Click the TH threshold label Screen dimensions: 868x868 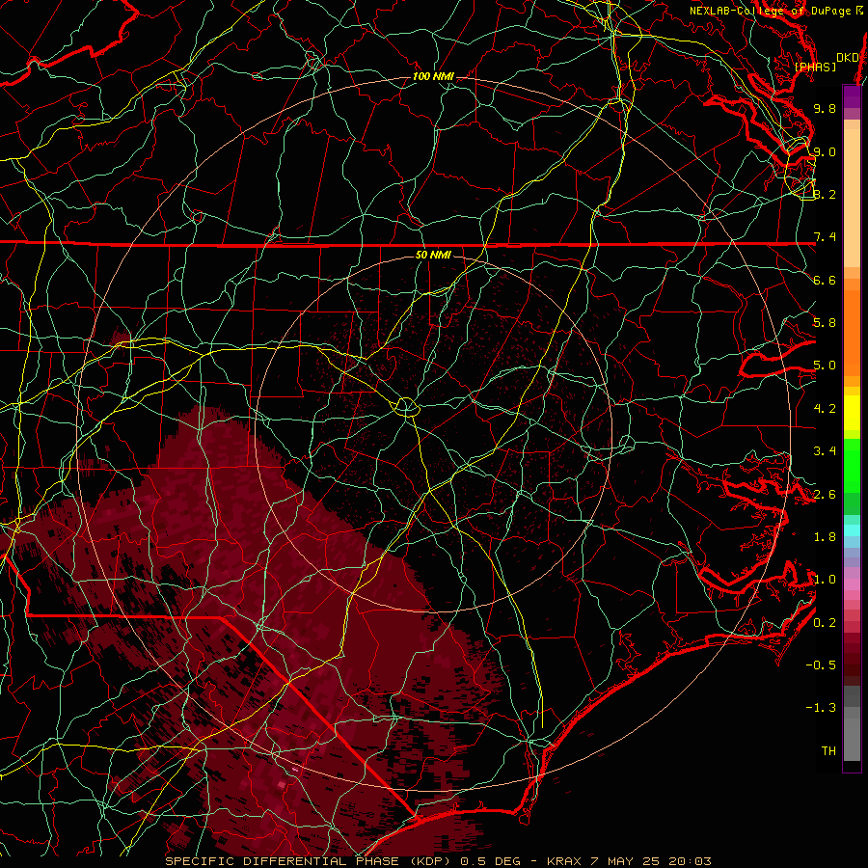(x=828, y=751)
